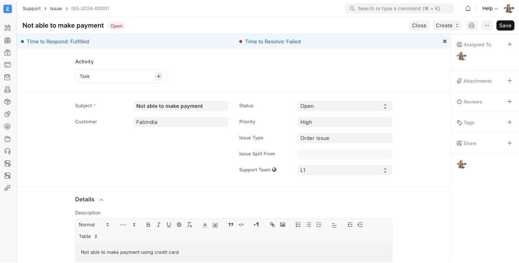Screen dimensions: 519x263
Task: Open the Help menu
Action: pyautogui.click(x=489, y=9)
